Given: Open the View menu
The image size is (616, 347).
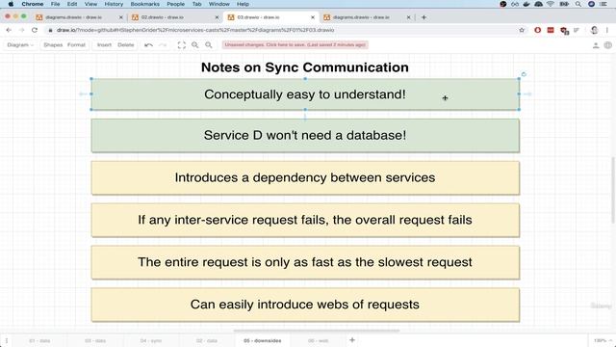Looking at the screenshot, I should [x=90, y=4].
